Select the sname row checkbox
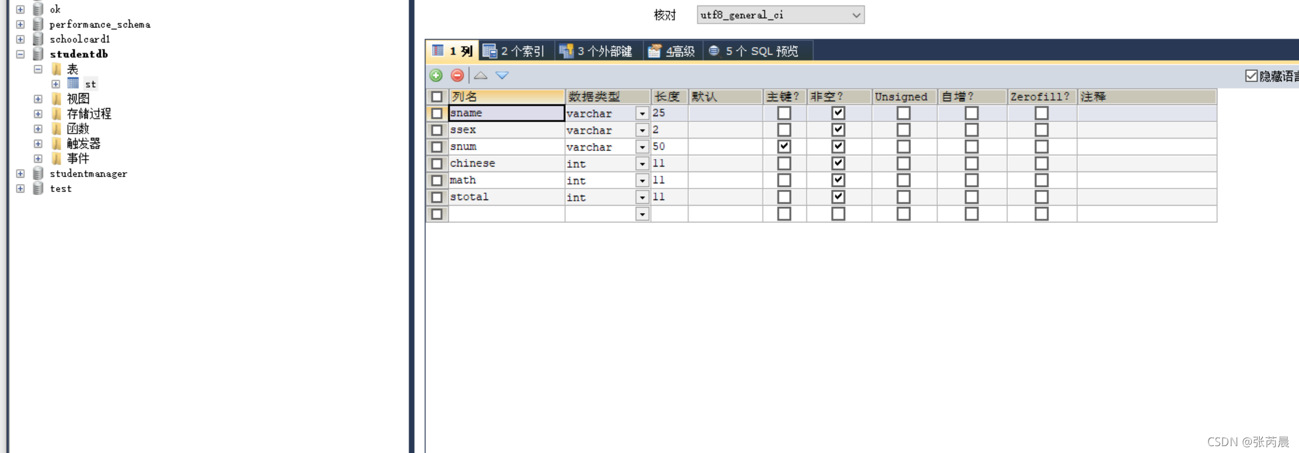1299x453 pixels. (437, 113)
